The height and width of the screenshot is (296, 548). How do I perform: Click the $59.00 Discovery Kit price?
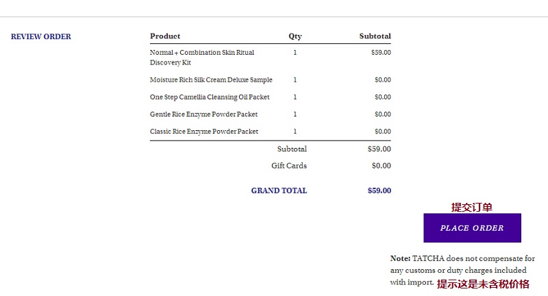point(381,53)
